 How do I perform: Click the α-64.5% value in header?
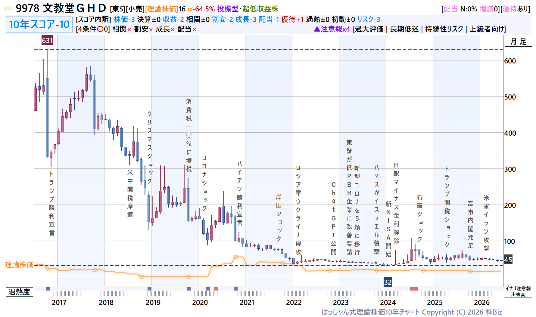tap(201, 9)
